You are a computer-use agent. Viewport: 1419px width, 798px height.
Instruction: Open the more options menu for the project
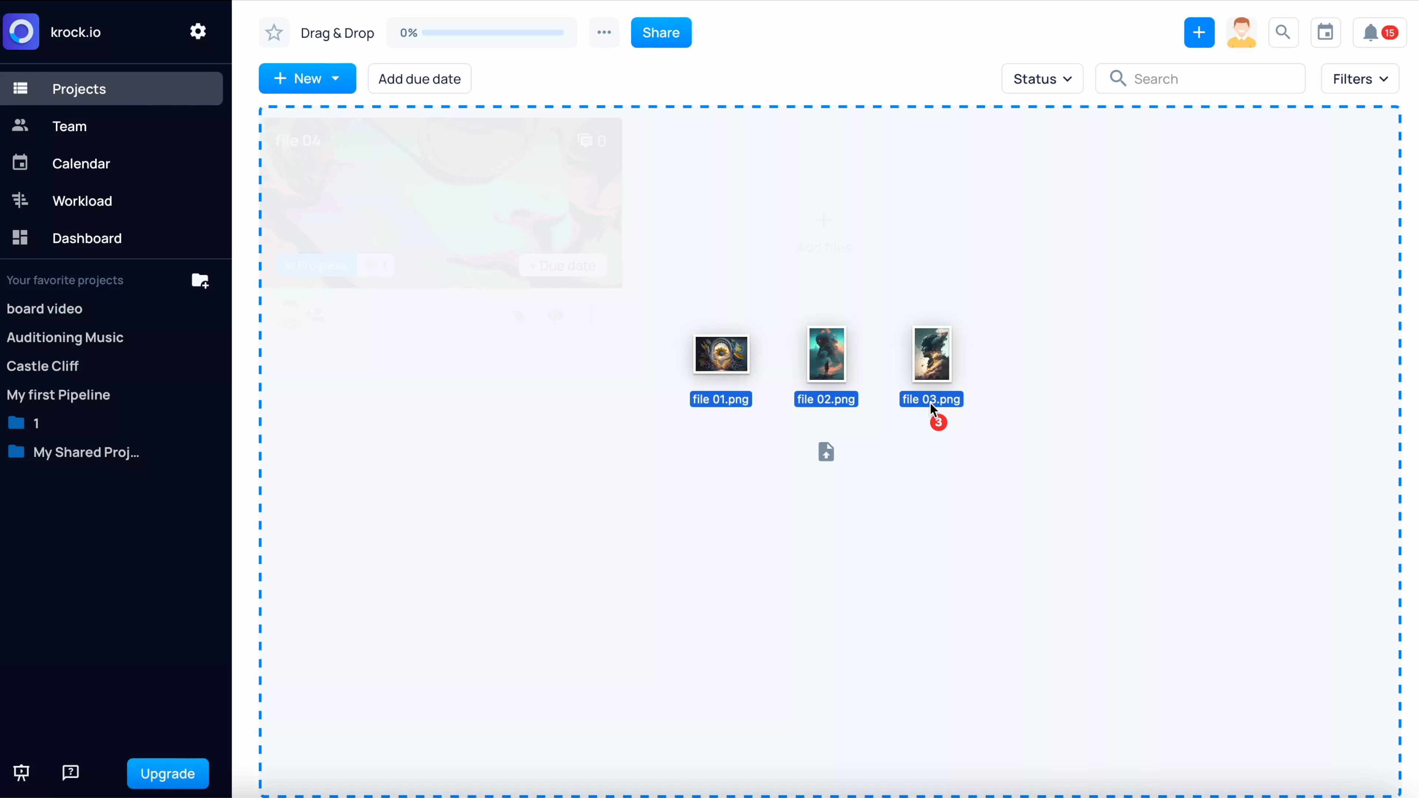coord(604,32)
